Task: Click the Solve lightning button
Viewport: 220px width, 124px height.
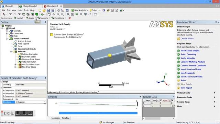Action: [93, 10]
